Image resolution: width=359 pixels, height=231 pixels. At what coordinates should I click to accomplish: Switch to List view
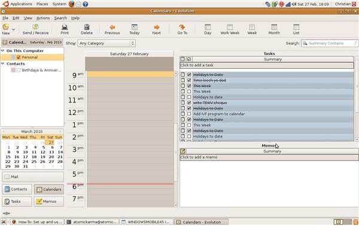(296, 29)
